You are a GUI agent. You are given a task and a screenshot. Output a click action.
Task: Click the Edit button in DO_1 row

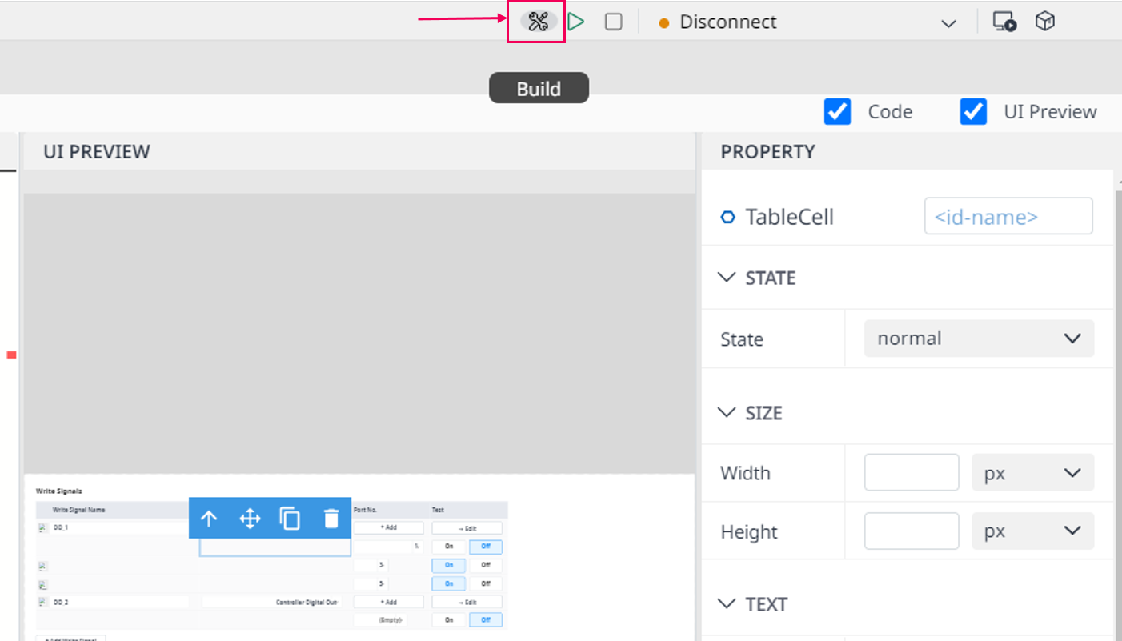[467, 528]
